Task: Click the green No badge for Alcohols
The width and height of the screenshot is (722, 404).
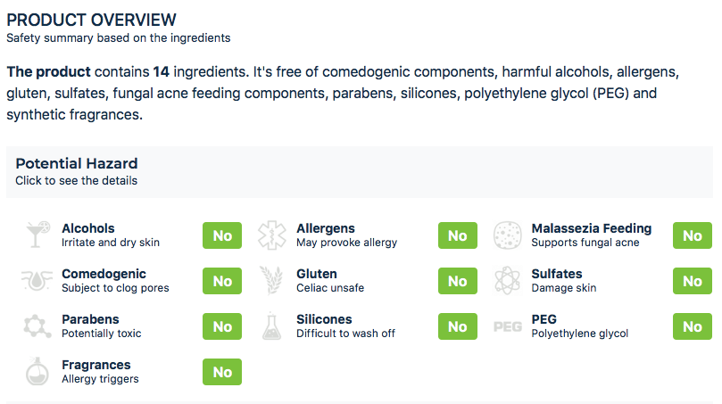Action: pos(222,235)
